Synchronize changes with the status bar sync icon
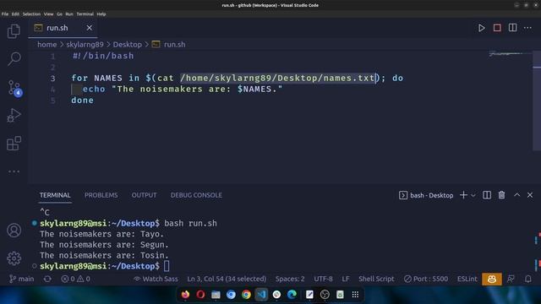The image size is (541, 304). (x=47, y=279)
